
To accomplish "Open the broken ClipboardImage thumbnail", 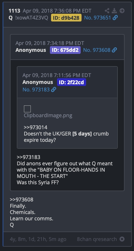I will coord(27,109).
